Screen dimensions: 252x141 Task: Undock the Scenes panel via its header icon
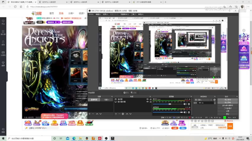[x=112, y=97]
